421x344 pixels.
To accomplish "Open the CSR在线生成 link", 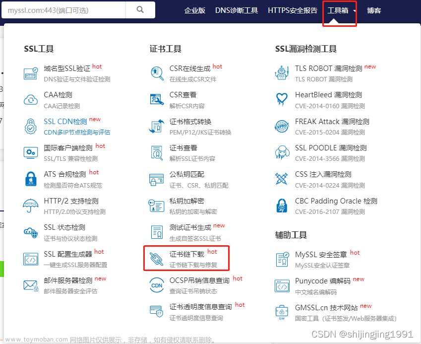I will [190, 69].
